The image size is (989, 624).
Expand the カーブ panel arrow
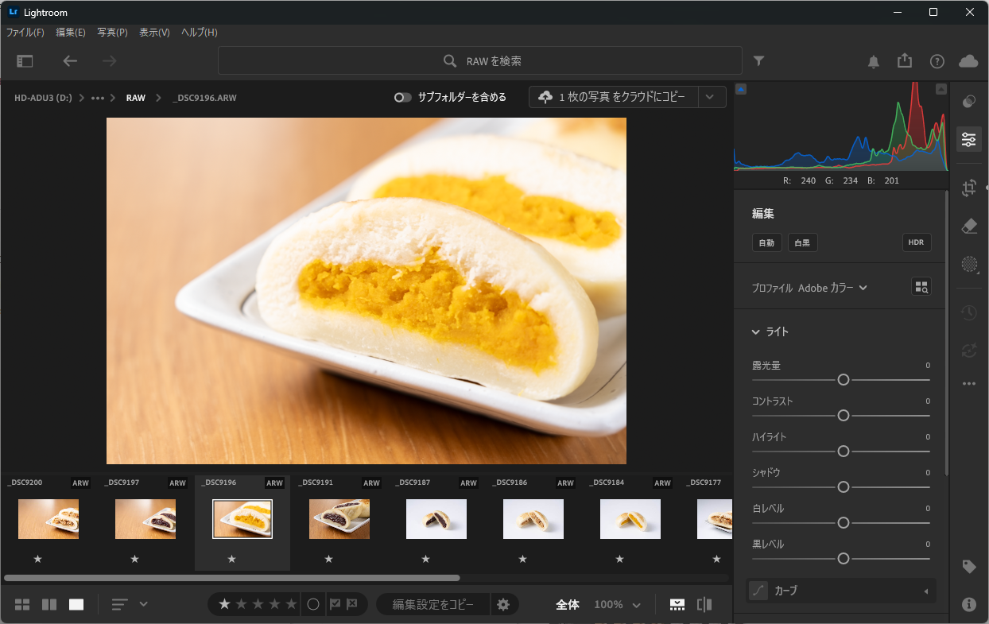pos(925,591)
